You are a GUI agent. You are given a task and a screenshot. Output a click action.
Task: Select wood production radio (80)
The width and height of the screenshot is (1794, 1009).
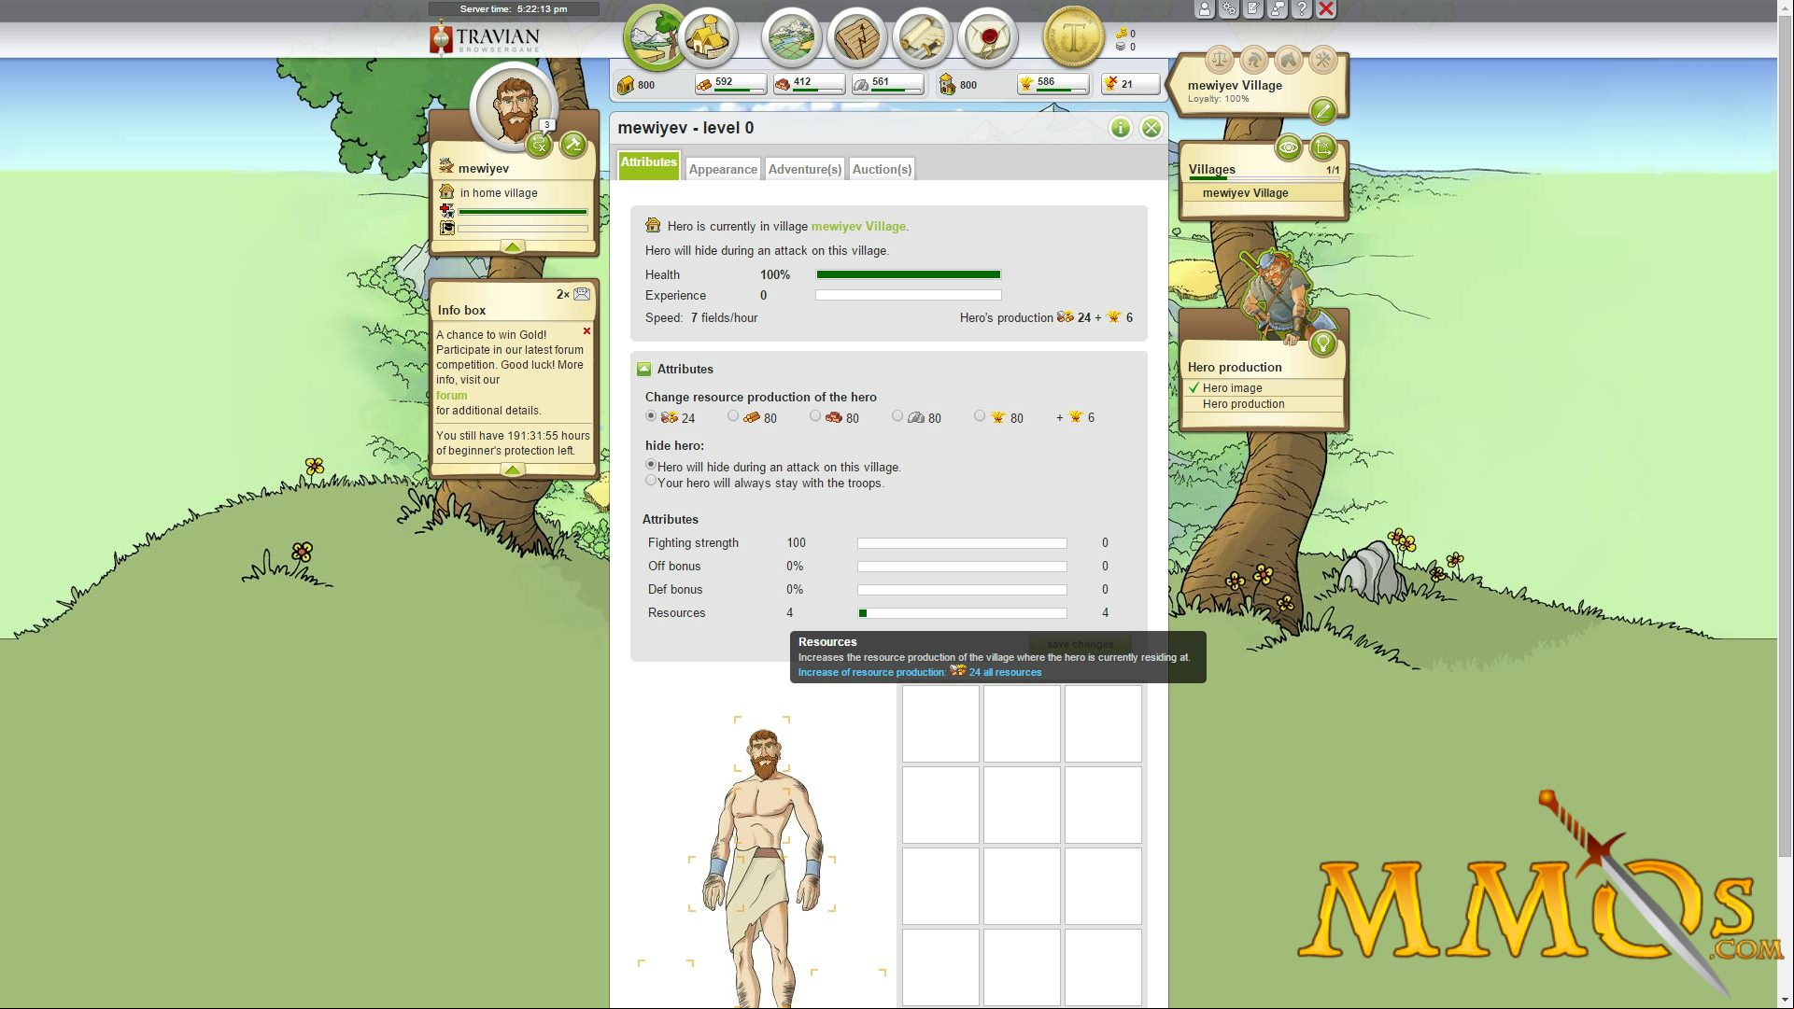[733, 416]
